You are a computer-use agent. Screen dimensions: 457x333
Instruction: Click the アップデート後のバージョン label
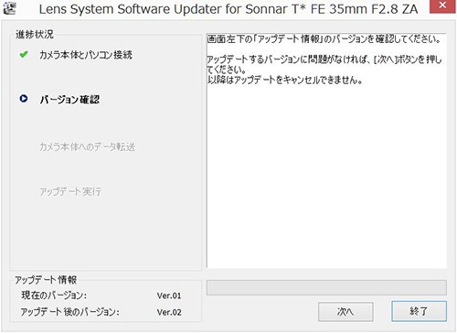click(x=70, y=312)
